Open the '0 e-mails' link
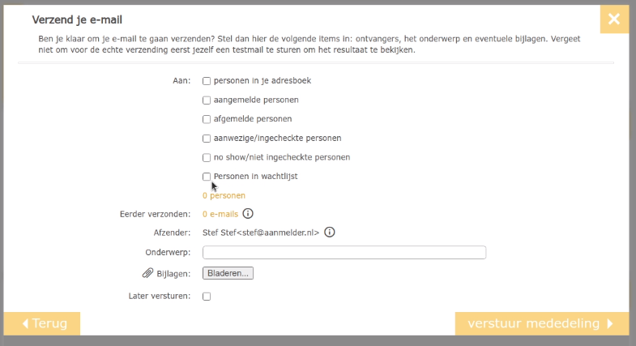636x346 pixels. pos(220,214)
